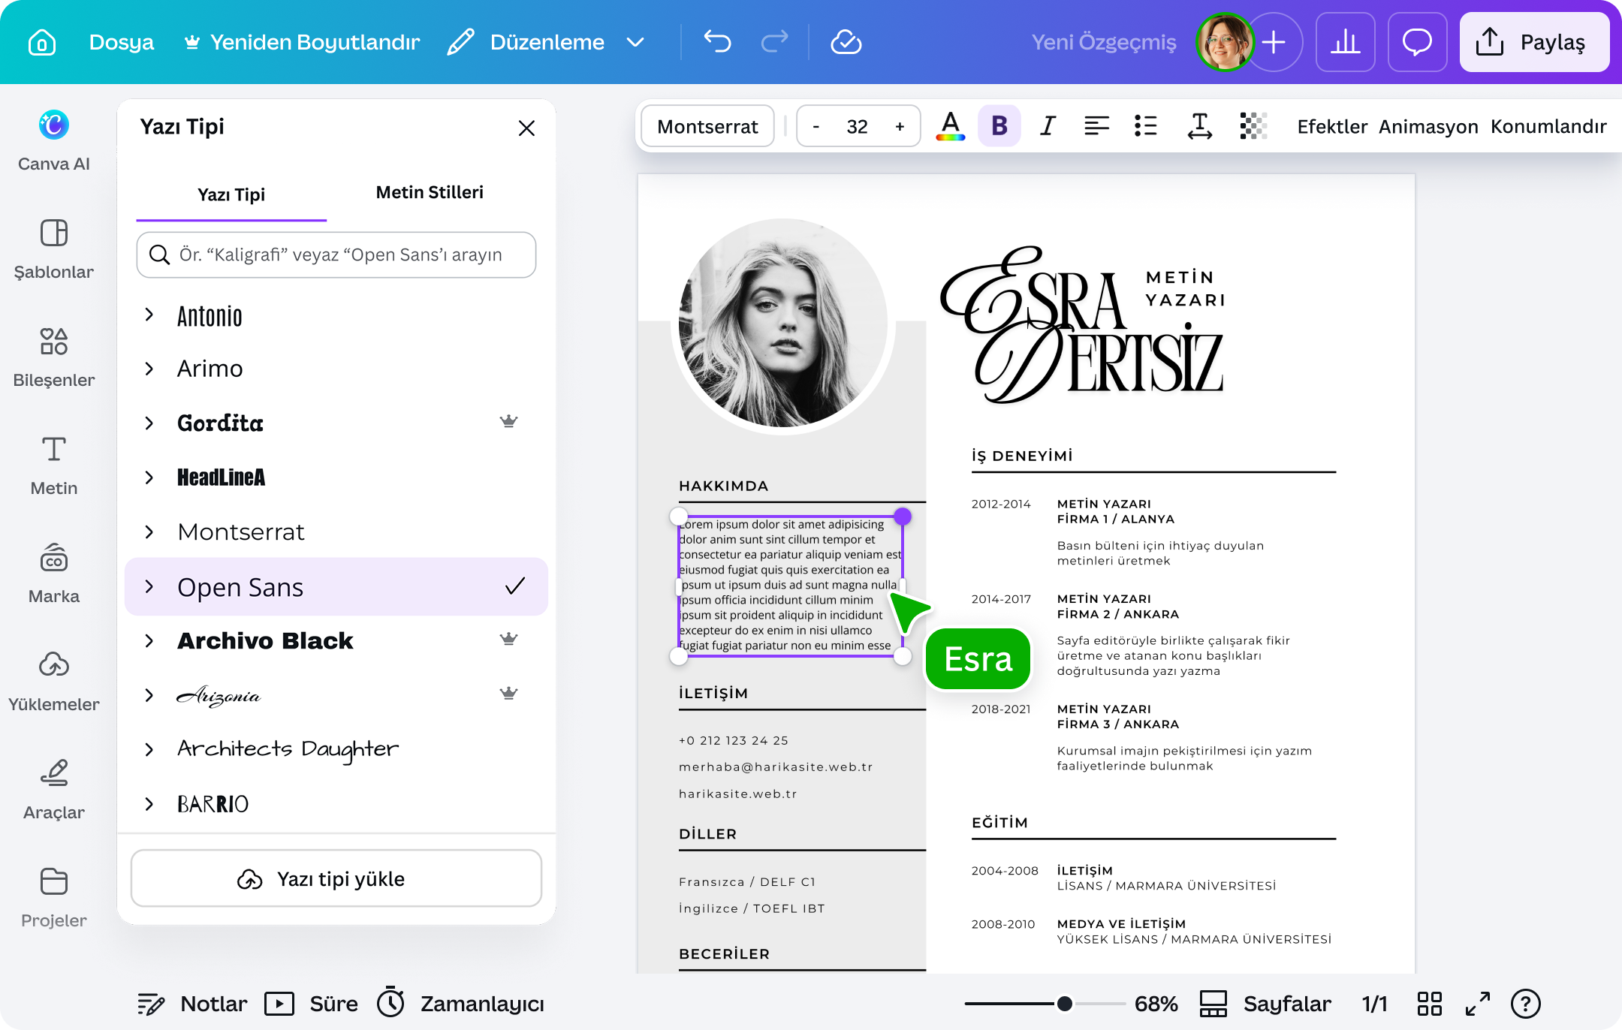Viewport: 1622px width, 1030px height.
Task: Toggle italic formatting
Action: click(x=1048, y=126)
